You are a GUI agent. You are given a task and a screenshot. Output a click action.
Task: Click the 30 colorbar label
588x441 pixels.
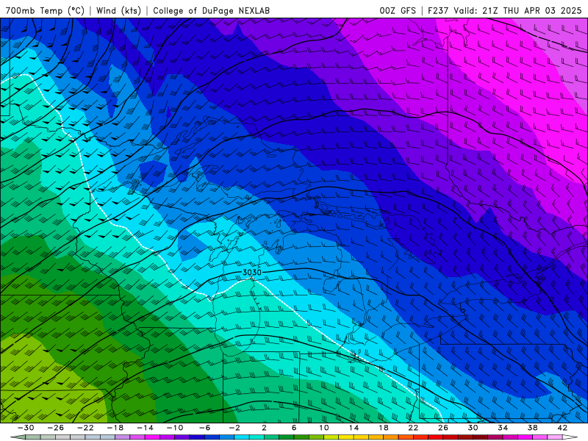pos(473,428)
